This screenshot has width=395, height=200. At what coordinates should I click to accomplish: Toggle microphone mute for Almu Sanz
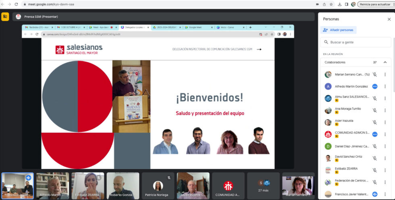tap(374, 98)
